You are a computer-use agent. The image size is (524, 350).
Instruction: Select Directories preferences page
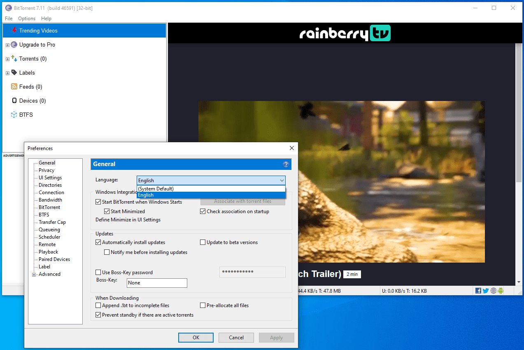[x=50, y=185]
